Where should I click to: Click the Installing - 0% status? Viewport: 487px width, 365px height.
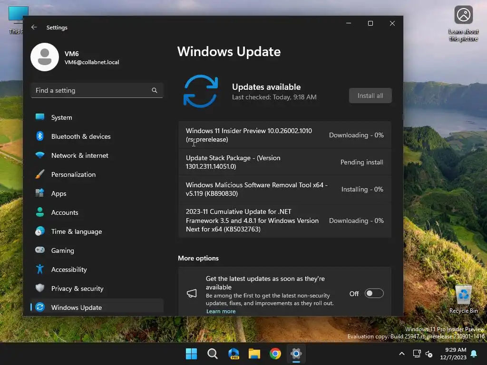(362, 189)
